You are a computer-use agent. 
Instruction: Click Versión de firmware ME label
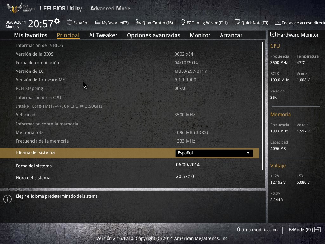(x=40, y=80)
